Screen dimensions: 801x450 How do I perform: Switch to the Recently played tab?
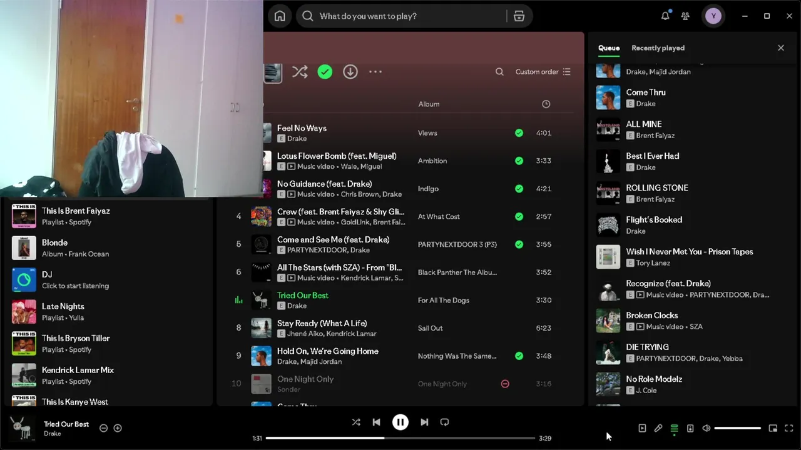pyautogui.click(x=658, y=48)
